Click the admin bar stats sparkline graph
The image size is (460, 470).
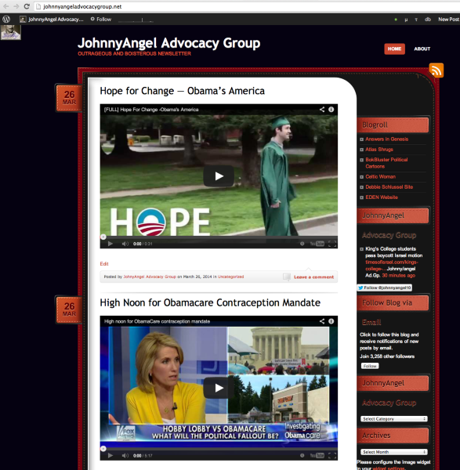tap(136, 20)
